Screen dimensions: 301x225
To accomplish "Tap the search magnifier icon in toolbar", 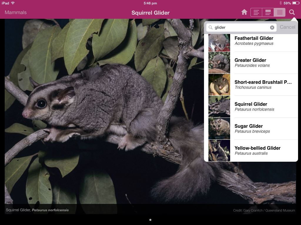I will 292,12.
